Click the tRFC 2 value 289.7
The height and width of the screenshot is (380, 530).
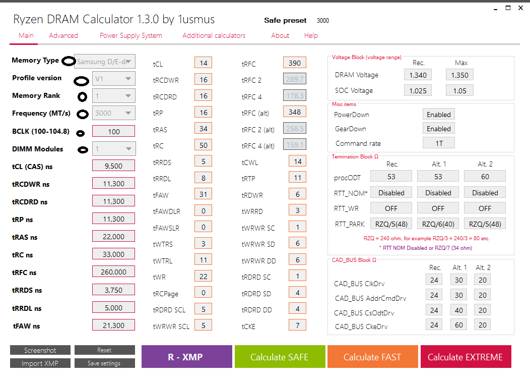(294, 79)
